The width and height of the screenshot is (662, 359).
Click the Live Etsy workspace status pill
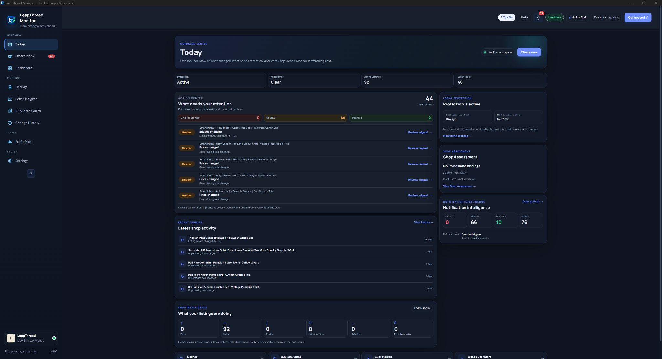[498, 52]
